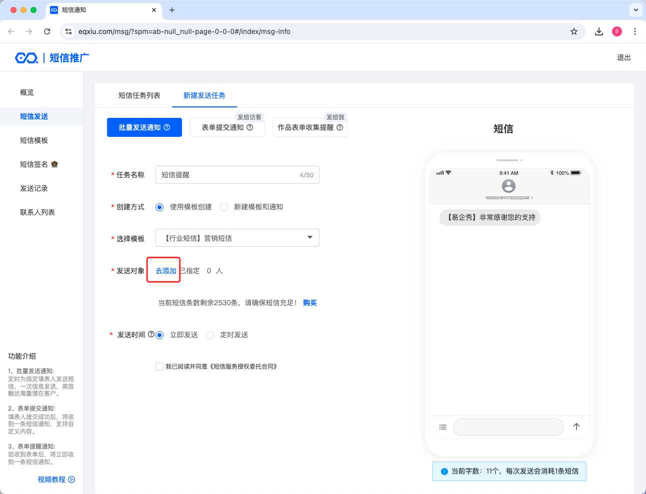Click the list menu icon in phone preview

click(x=442, y=427)
